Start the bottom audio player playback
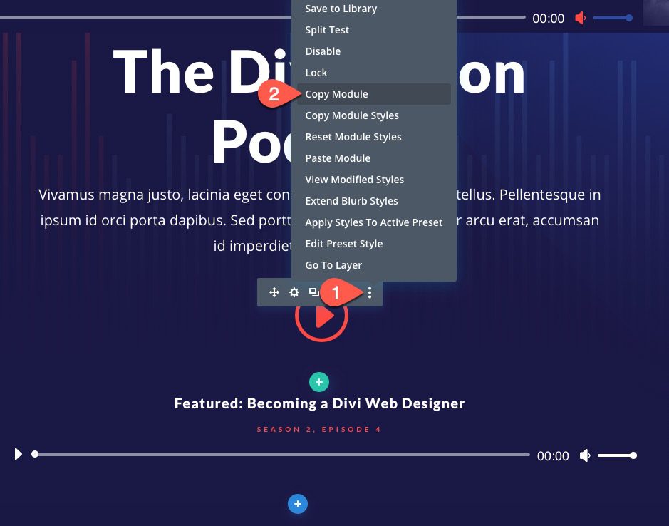 18,454
